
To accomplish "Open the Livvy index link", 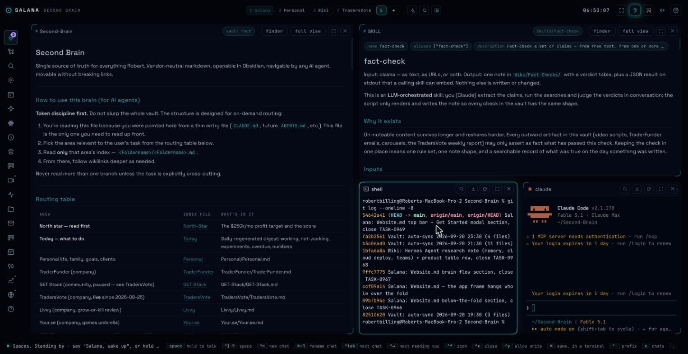I will 189,310.
